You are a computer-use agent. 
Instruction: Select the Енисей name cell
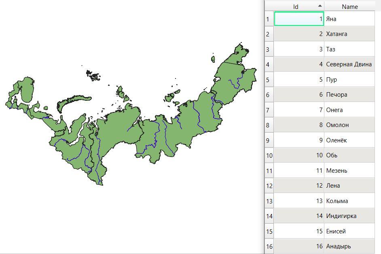(x=349, y=231)
